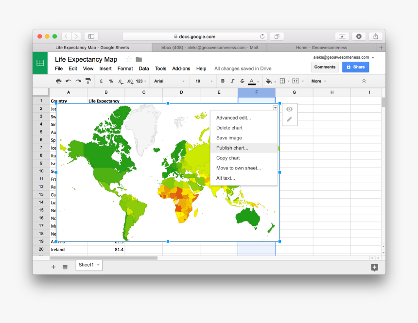Select the paint format roller icon
This screenshot has width=418, height=323.
88,81
